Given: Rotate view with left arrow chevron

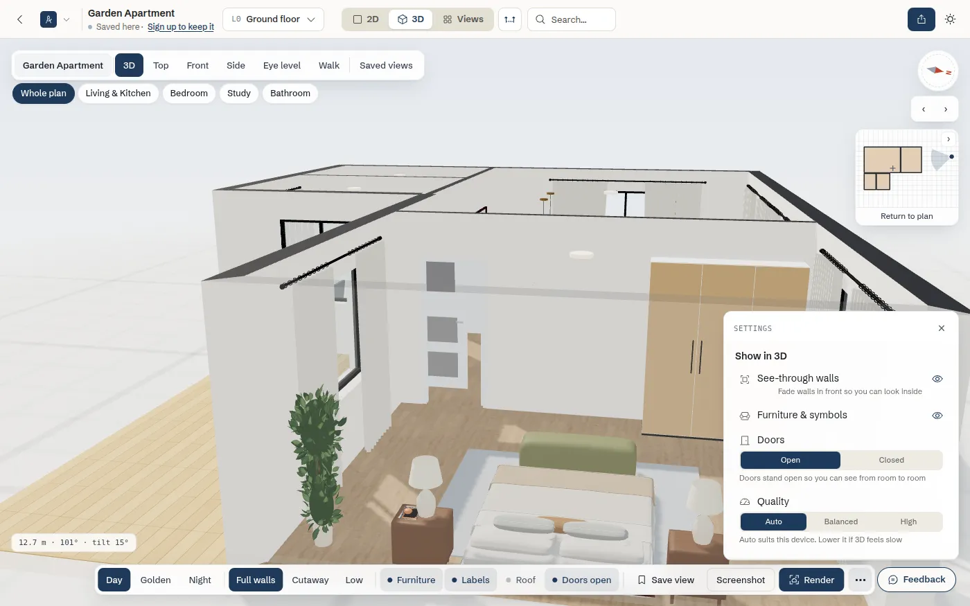Looking at the screenshot, I should click(924, 109).
